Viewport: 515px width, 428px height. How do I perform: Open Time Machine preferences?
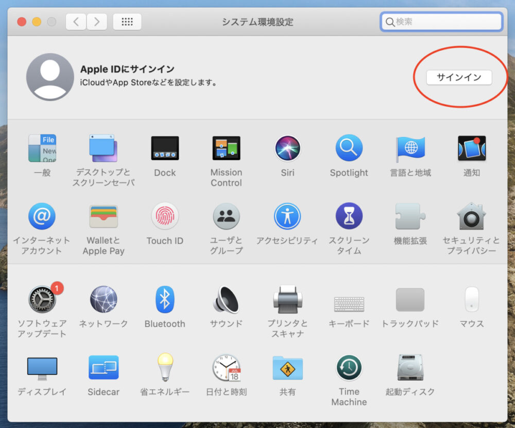tap(349, 367)
